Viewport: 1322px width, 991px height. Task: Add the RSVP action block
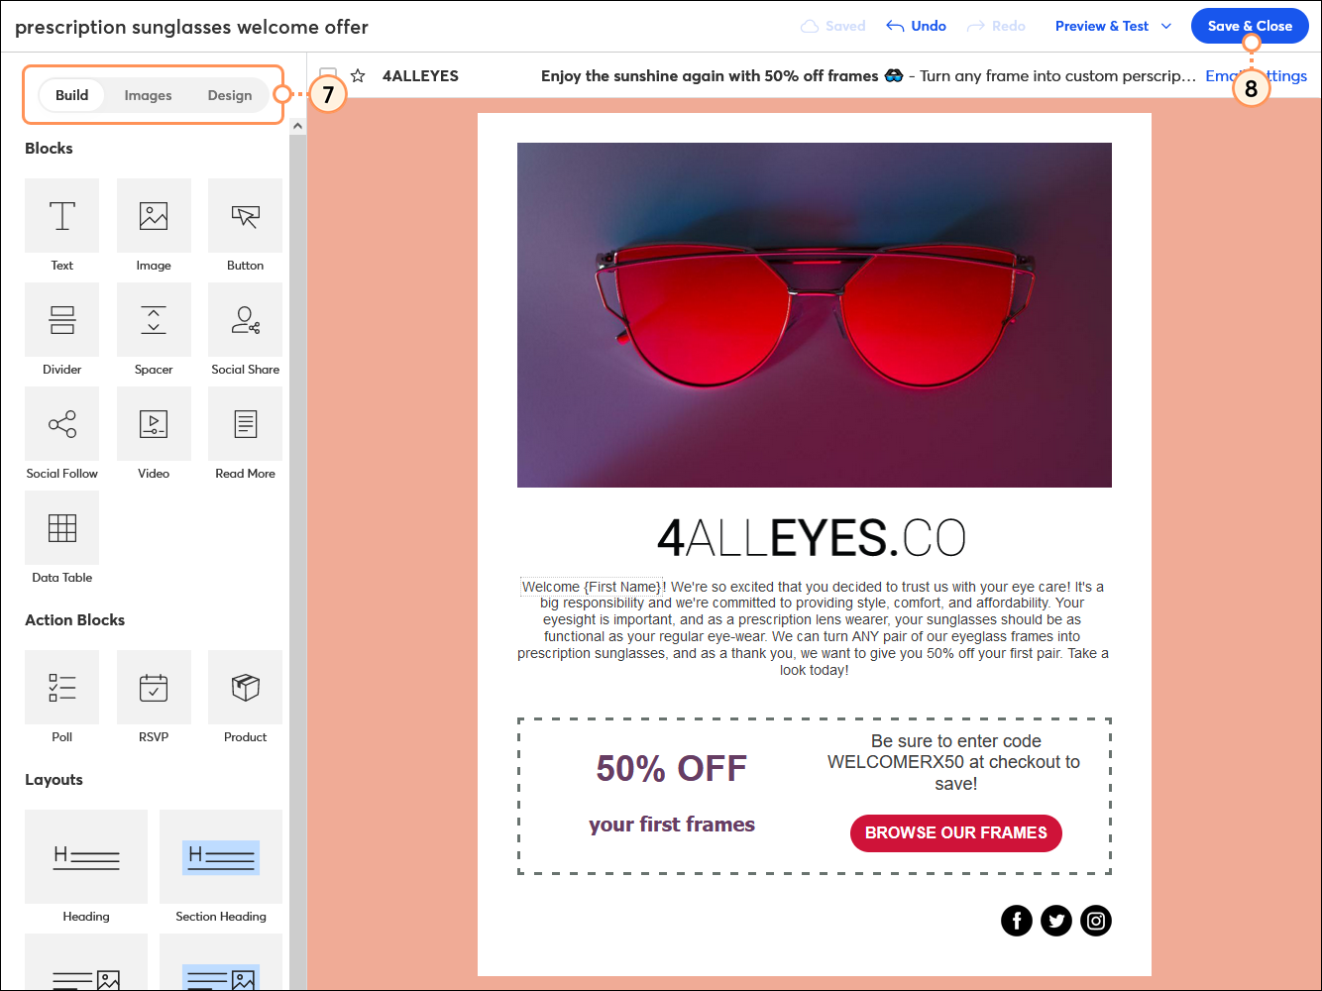click(154, 688)
